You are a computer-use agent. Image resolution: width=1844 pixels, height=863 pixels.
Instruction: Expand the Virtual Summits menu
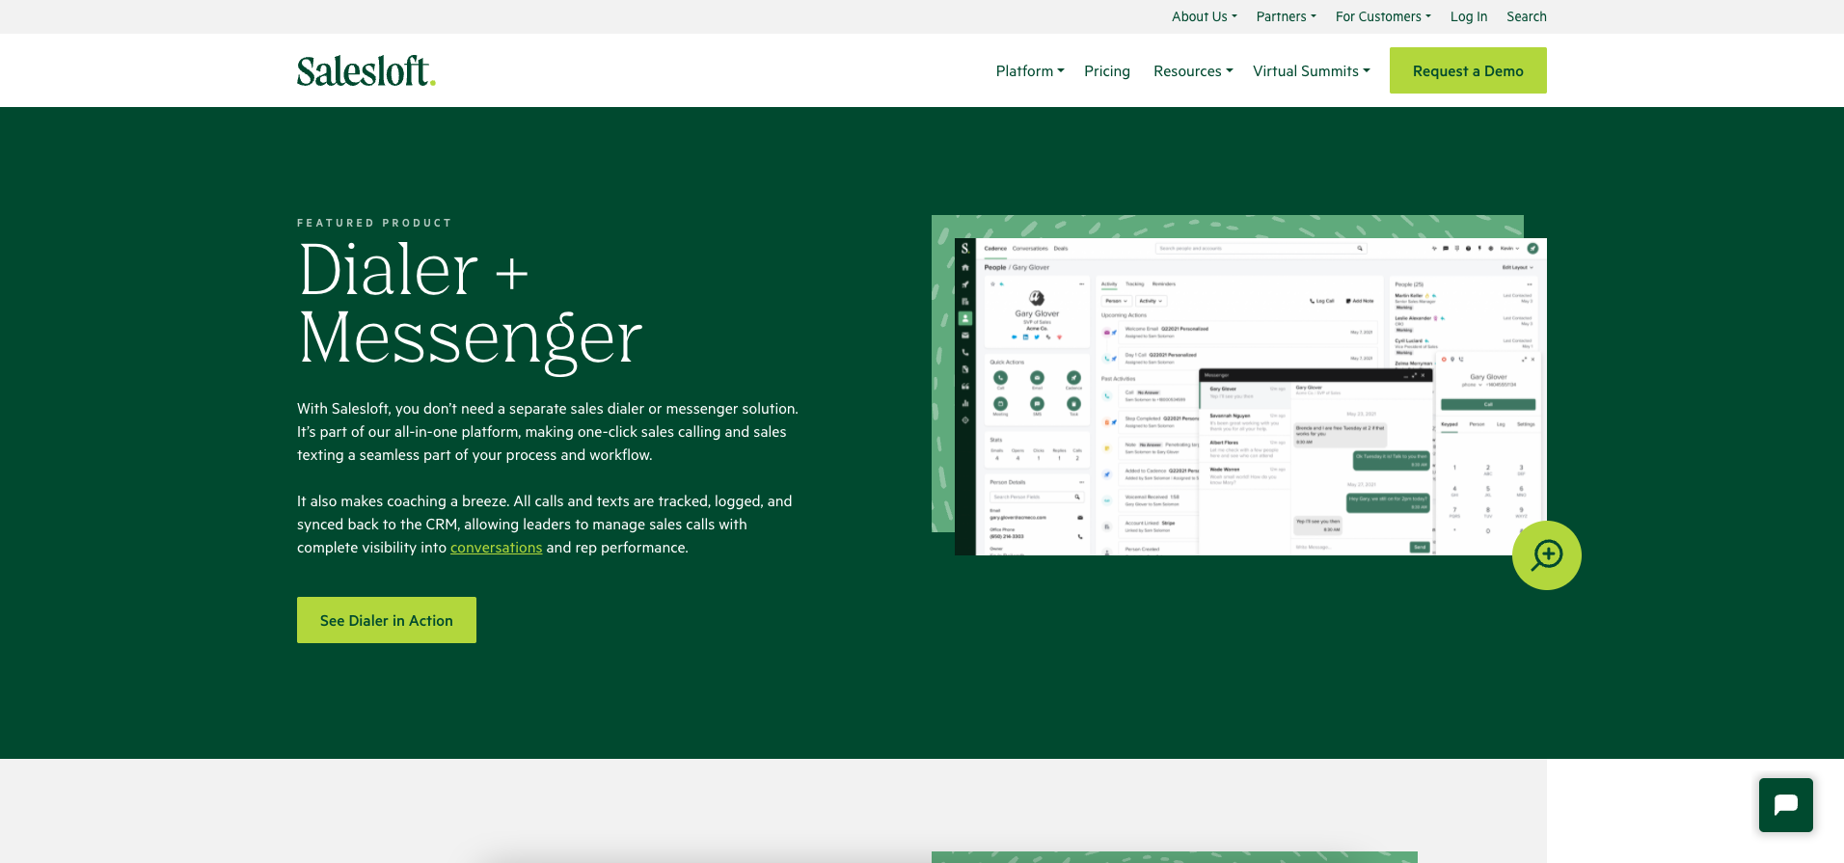coord(1312,71)
